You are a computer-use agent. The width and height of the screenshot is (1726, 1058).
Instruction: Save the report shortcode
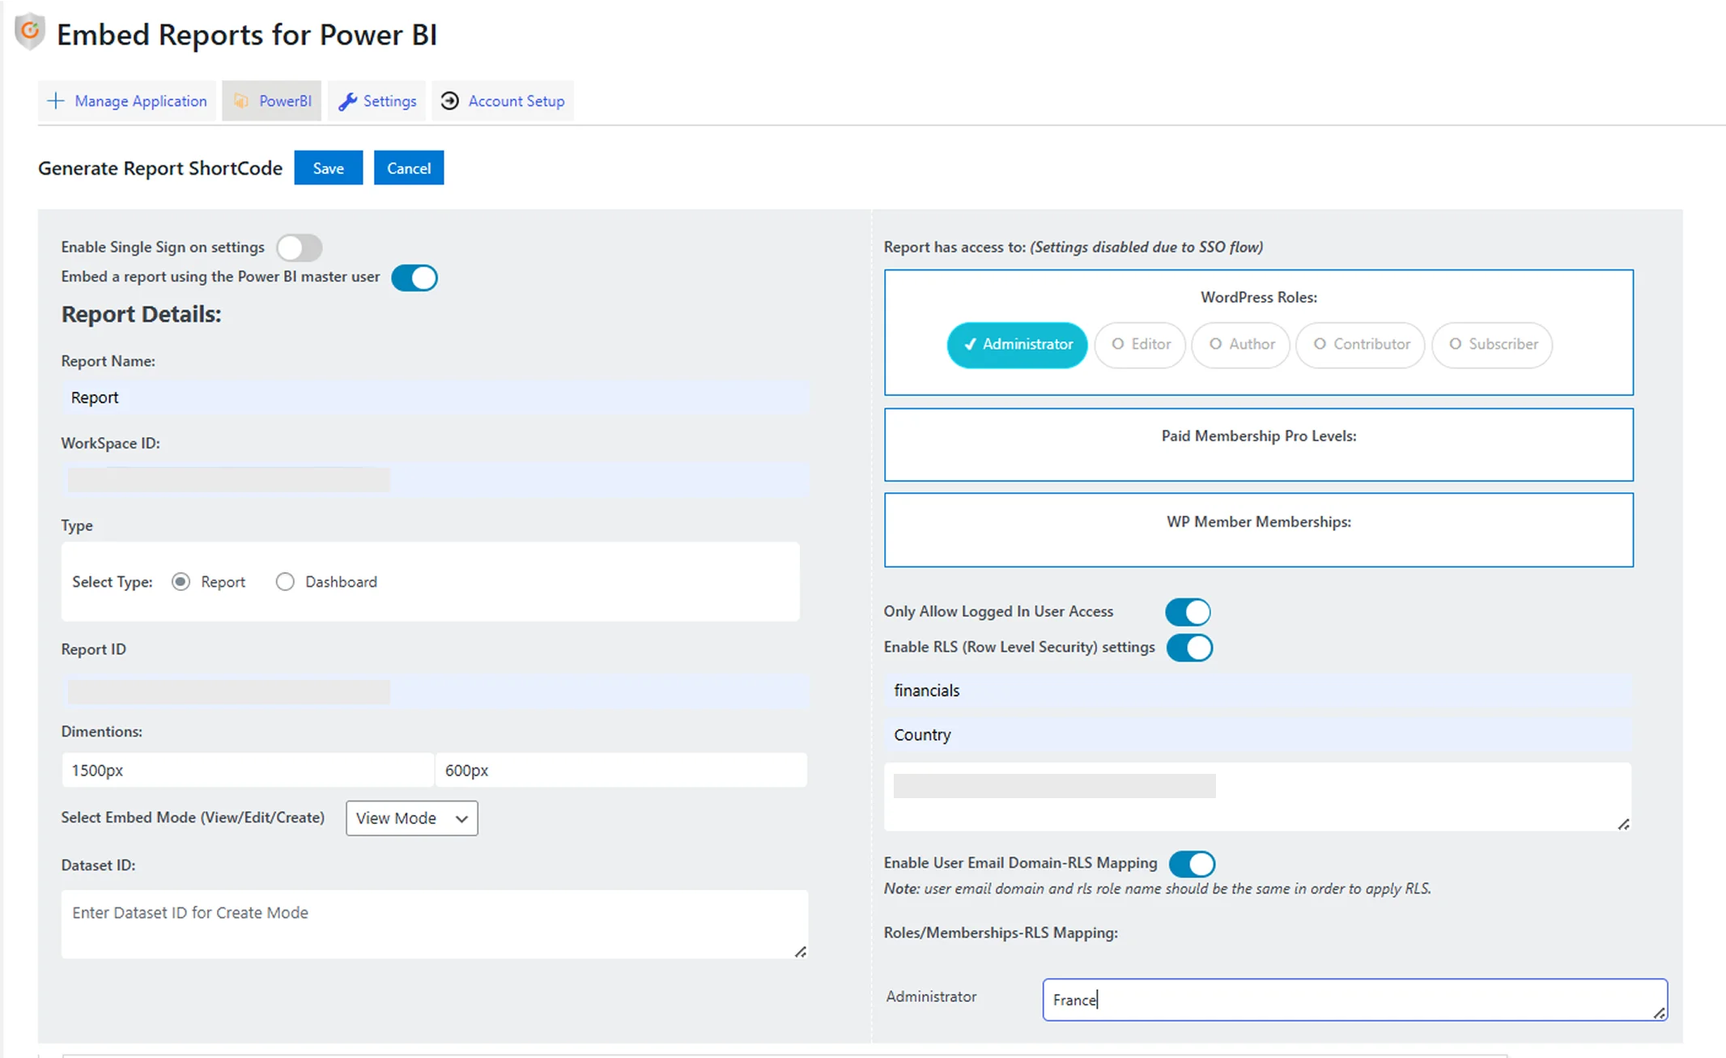[328, 168]
